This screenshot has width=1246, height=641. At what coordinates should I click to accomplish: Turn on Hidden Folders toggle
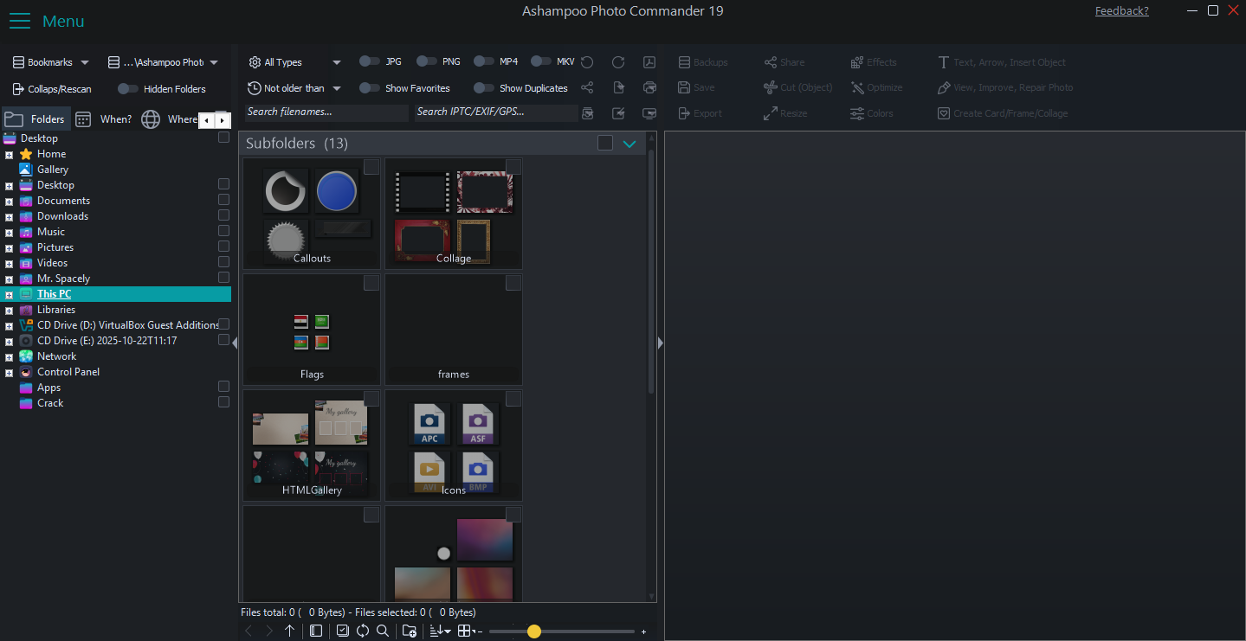click(128, 88)
